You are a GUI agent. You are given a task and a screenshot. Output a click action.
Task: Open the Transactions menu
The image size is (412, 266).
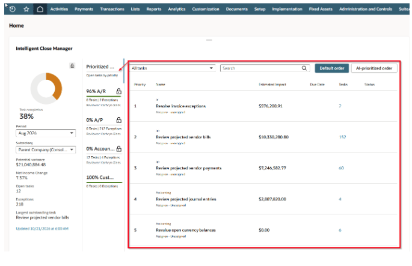coord(112,9)
